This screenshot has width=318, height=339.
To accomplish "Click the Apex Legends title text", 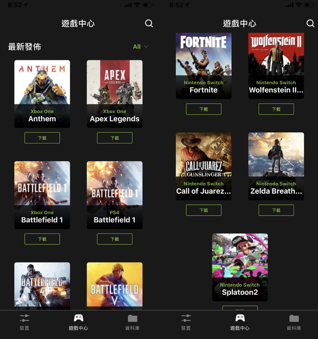I will [x=115, y=119].
